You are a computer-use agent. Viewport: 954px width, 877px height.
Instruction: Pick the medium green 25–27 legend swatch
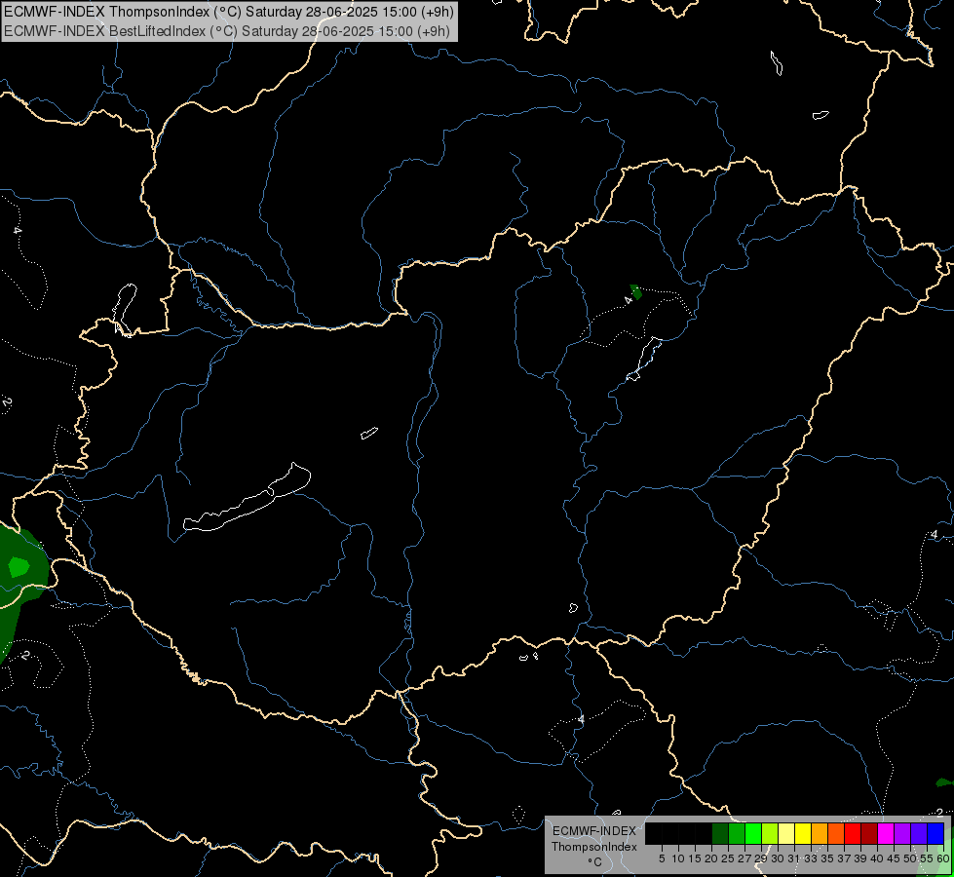coord(737,834)
